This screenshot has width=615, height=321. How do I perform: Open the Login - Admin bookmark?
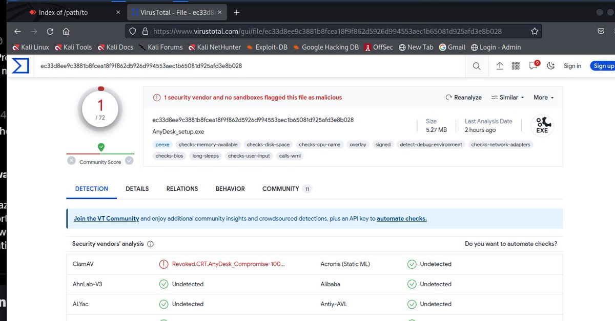click(x=496, y=47)
